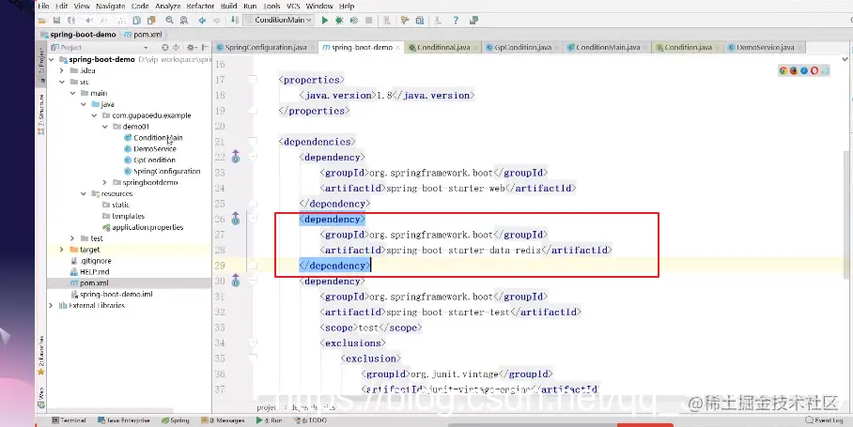Click the Replace toolbar icon
853x427 pixels.
184,20
